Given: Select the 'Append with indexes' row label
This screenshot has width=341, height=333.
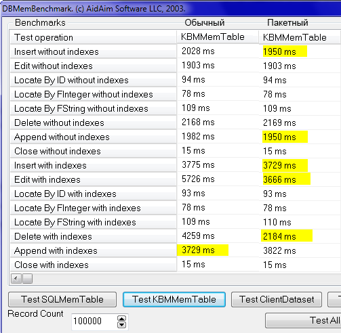Looking at the screenshot, I should point(93,250).
